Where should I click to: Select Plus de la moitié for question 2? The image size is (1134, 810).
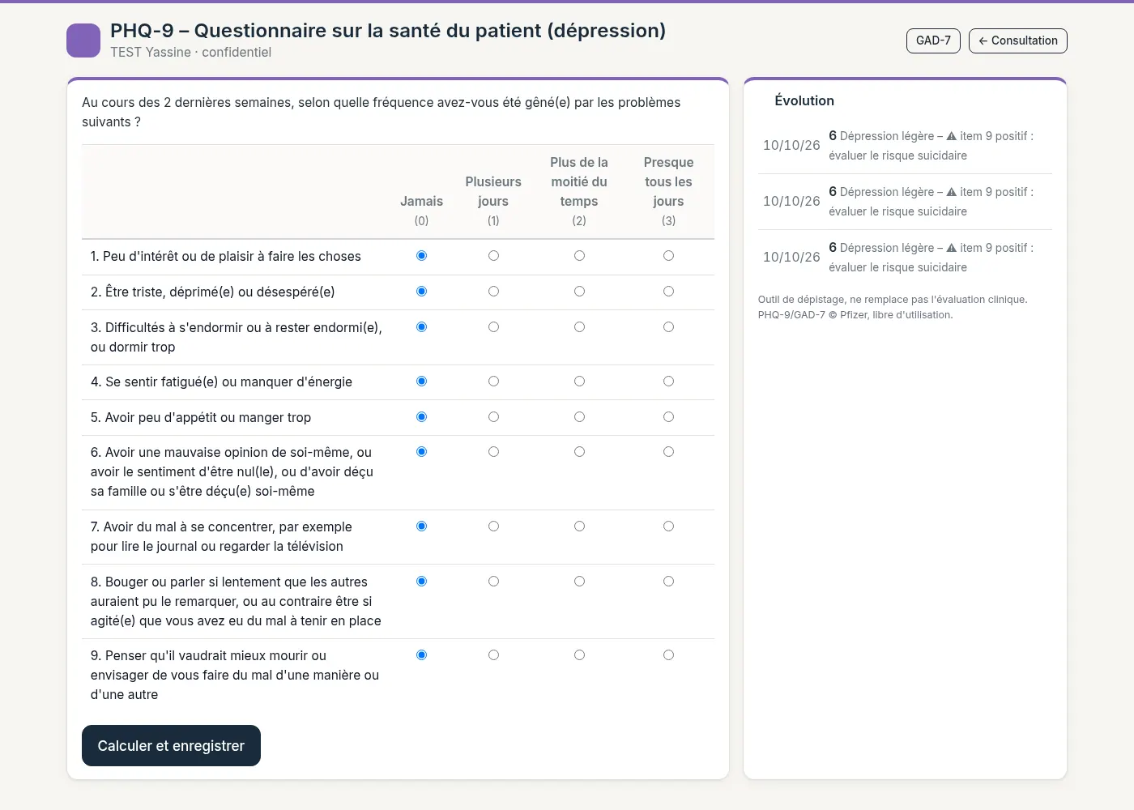579,292
